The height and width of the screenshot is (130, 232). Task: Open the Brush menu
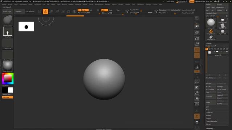(x=10, y=4)
